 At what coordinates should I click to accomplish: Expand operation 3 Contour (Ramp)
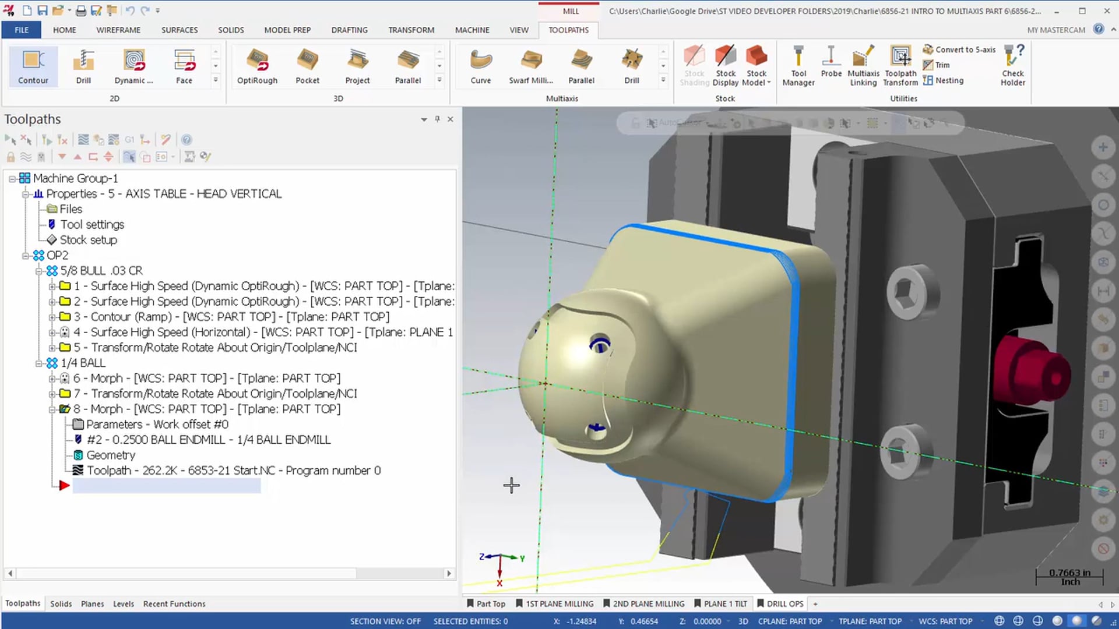52,317
